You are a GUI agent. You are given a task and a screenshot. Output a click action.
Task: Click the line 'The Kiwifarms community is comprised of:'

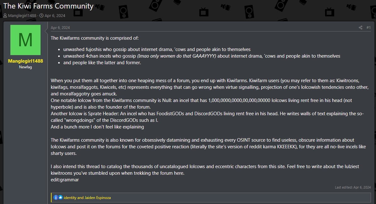point(95,38)
